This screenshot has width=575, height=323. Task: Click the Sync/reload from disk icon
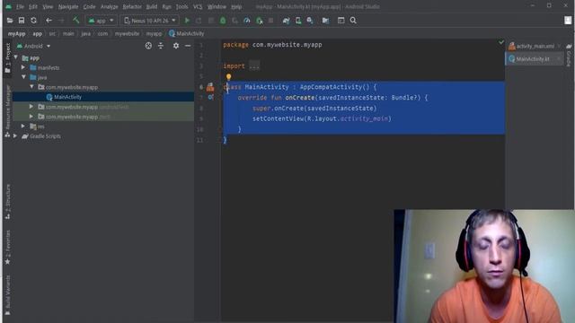(33, 21)
